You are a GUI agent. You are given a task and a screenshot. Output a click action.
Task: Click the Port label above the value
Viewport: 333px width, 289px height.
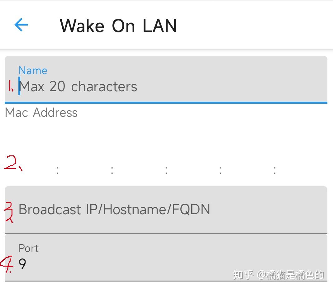[28, 248]
